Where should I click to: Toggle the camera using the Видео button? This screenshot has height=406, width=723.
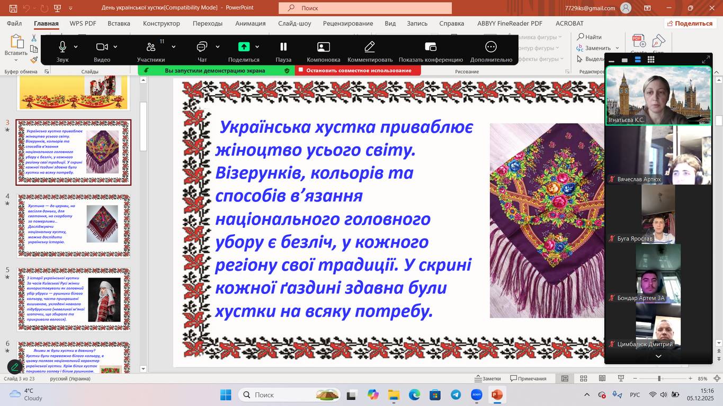tap(102, 47)
